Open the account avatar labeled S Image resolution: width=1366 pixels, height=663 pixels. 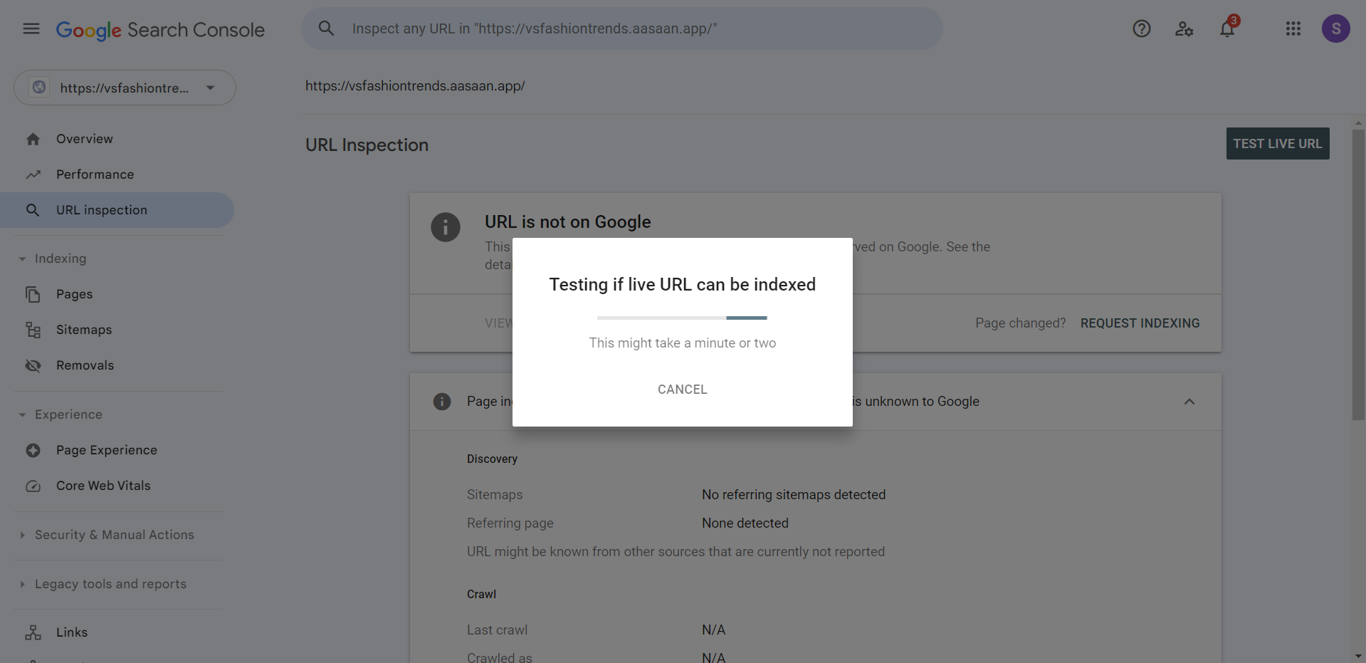coord(1336,28)
